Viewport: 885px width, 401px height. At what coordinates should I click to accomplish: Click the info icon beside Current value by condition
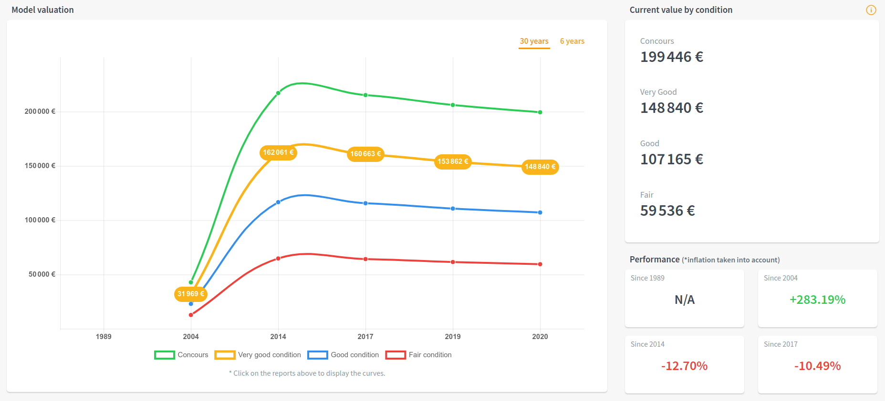[871, 10]
